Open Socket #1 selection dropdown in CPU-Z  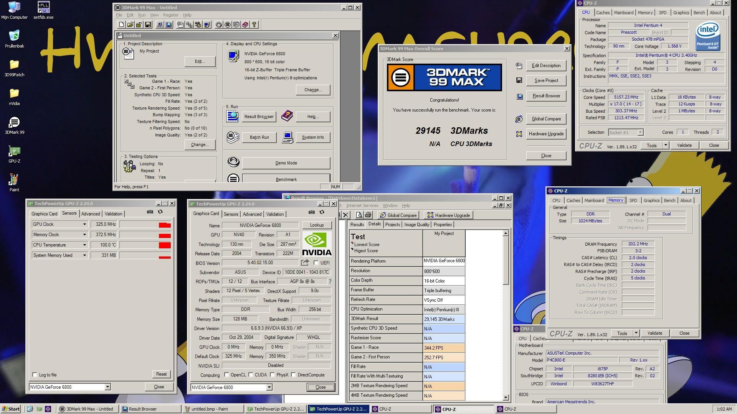[x=640, y=132]
